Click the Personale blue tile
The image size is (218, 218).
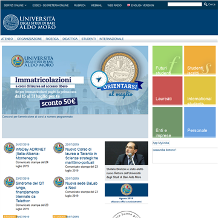point(200,122)
